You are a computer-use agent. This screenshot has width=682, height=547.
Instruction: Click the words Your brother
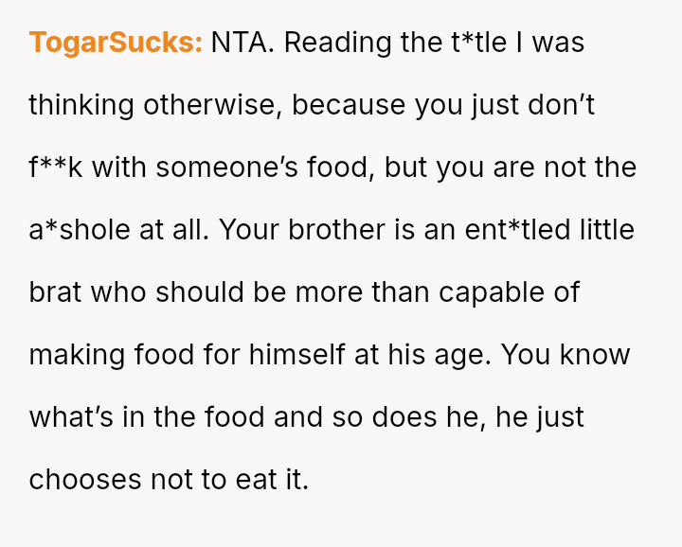pos(290,230)
